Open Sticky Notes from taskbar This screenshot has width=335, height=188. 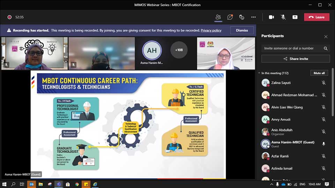(x=86, y=184)
